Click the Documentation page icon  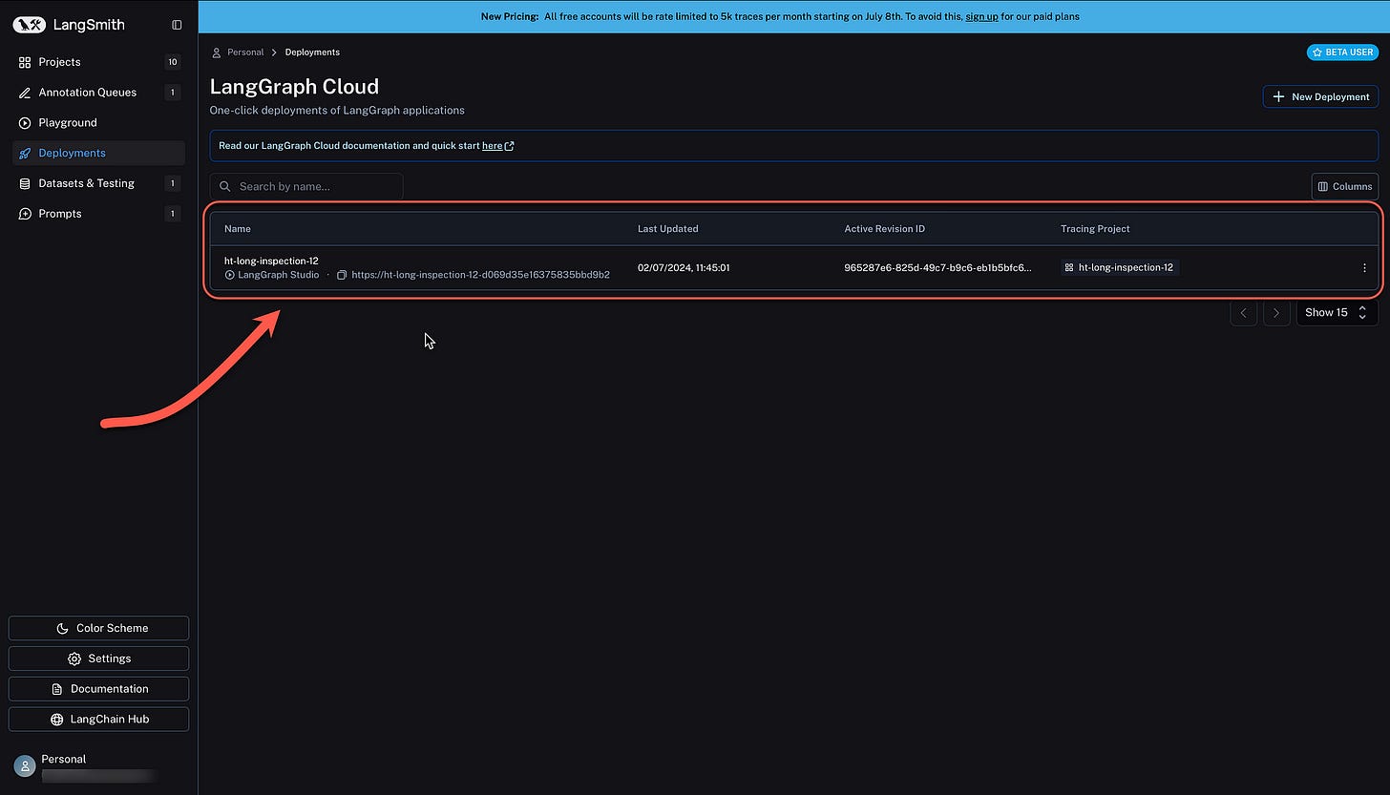56,689
